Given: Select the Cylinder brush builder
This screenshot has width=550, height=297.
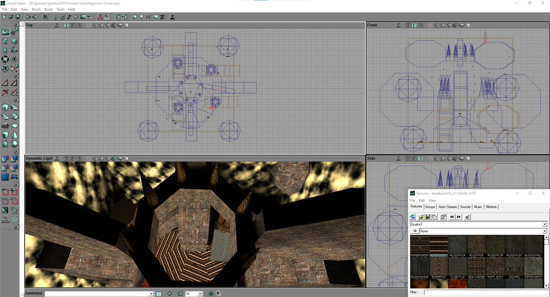Looking at the screenshot, I should (x=5, y=135).
